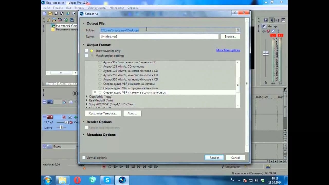Image resolution: width=329 pixels, height=185 pixels.
Task: Expand RealMedia 9 (*.rm) format
Action: [87, 100]
